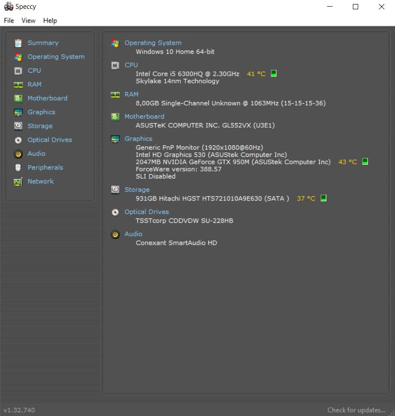Click the Optical Drives disc sidebar icon
This screenshot has width=395, height=416.
18,140
